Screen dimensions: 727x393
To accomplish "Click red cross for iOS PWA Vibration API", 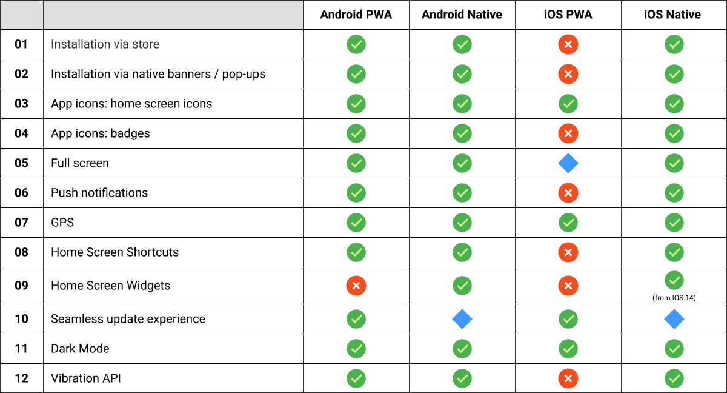I will 568,378.
